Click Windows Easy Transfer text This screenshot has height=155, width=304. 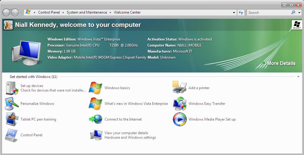207,104
